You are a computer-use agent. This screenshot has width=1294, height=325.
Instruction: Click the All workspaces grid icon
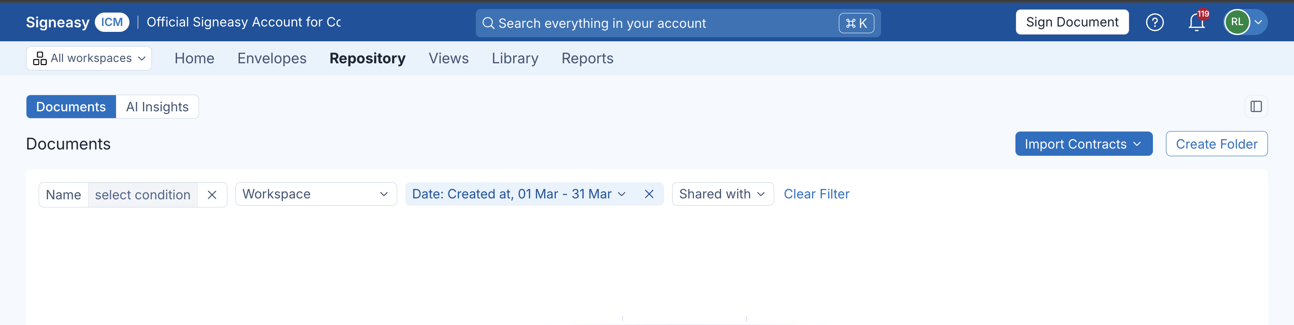click(40, 58)
